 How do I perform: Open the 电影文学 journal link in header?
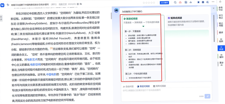[63, 4]
